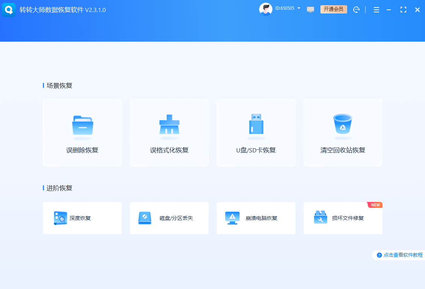The height and width of the screenshot is (289, 425).
Task: Click the ID:650505 account text
Action: (x=285, y=8)
